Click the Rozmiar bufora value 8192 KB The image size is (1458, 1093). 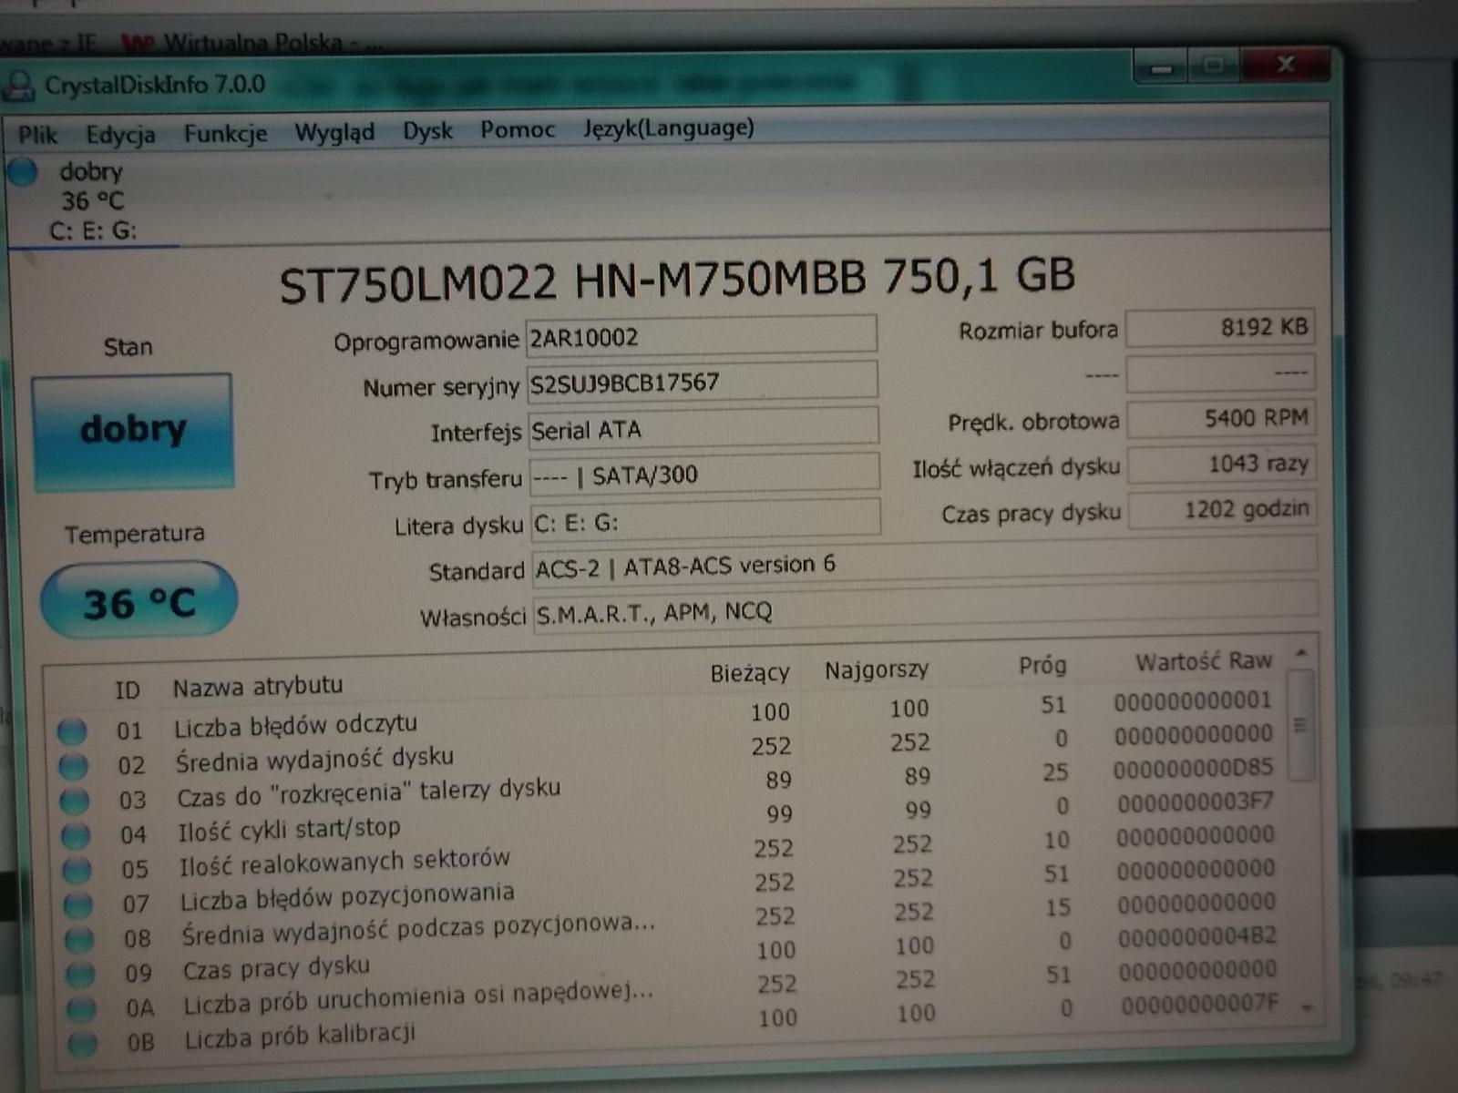(x=1220, y=328)
